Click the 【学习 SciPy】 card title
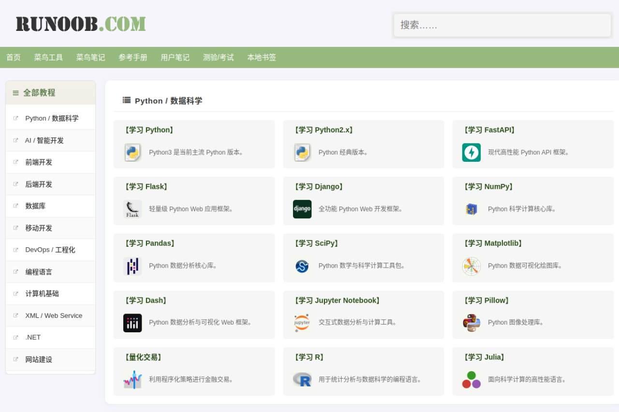 (x=316, y=243)
